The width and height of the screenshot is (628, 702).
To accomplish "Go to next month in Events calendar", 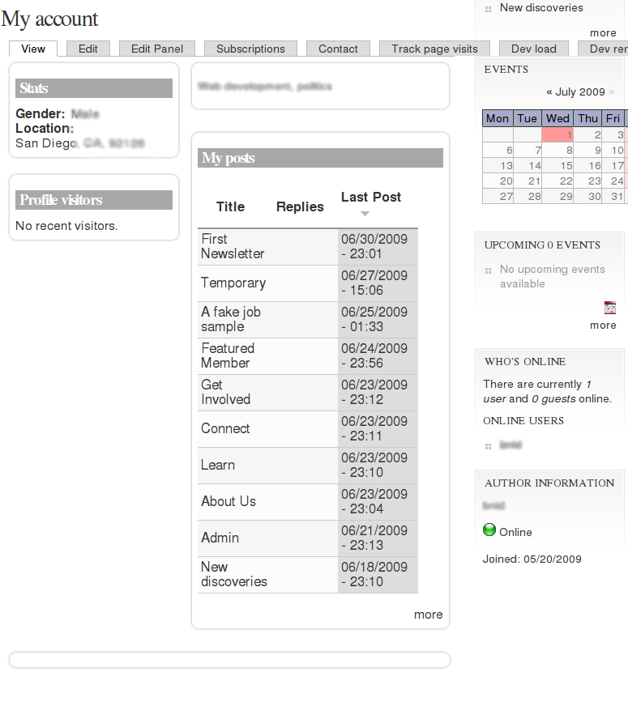I will (612, 92).
